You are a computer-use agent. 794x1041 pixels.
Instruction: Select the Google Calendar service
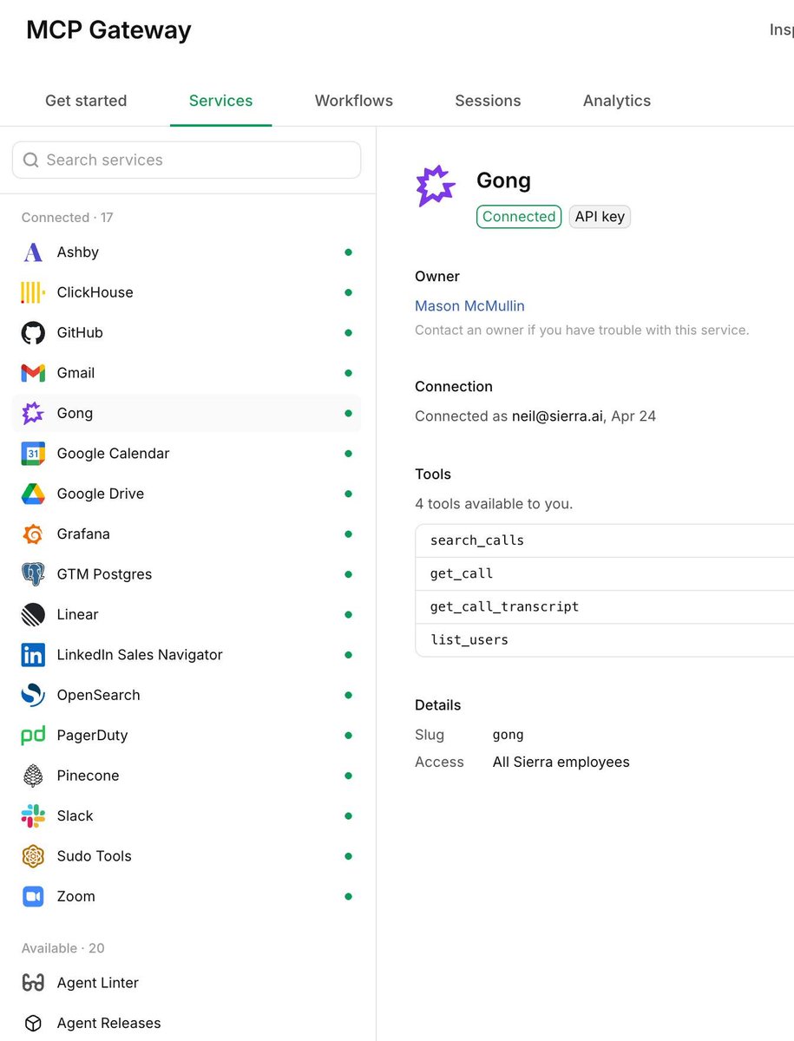187,454
